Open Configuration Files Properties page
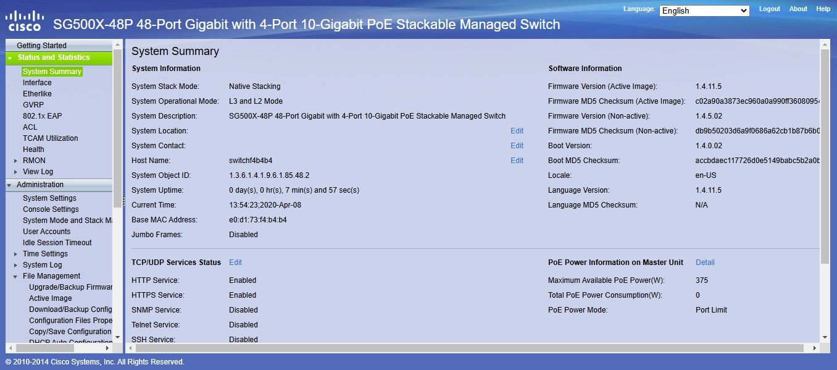 70,321
